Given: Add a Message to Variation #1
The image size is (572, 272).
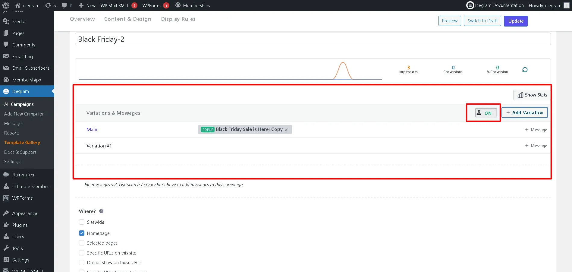Looking at the screenshot, I should click(x=536, y=146).
